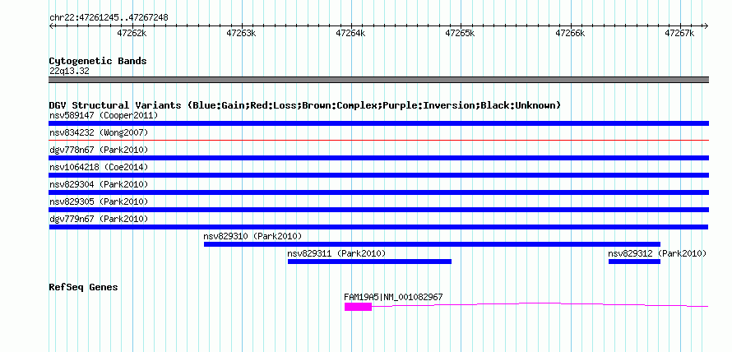Select the magenta exon block of FAM19A5
Viewport: 732px width, 352px height.
click(x=358, y=307)
